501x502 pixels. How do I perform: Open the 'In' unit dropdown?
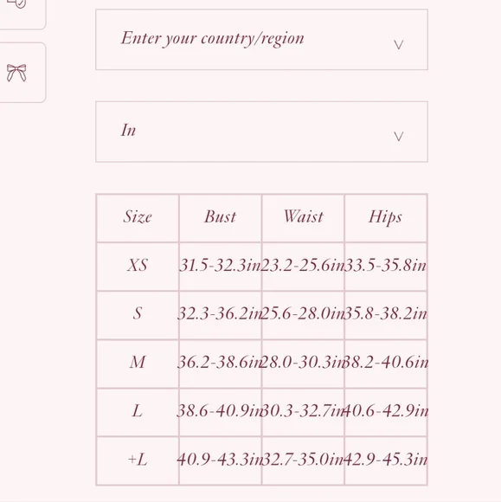coord(261,132)
